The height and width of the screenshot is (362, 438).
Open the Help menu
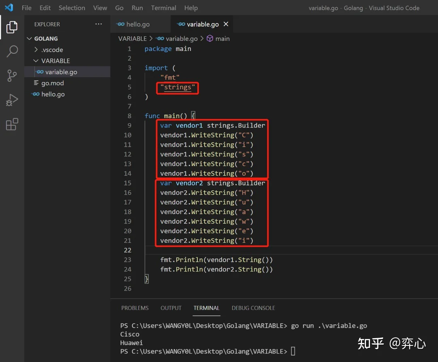click(191, 8)
